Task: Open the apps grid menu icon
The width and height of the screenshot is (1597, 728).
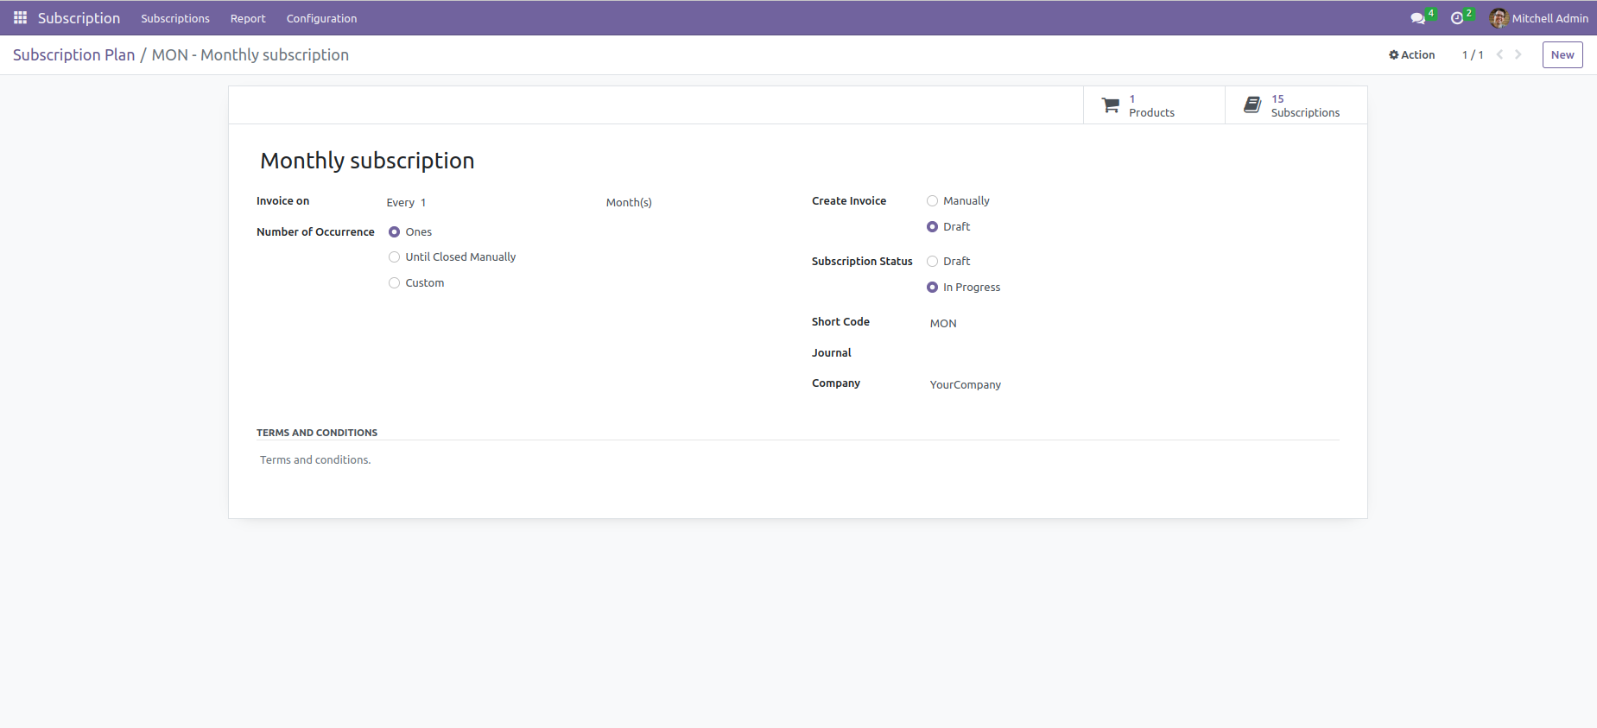Action: (x=20, y=18)
